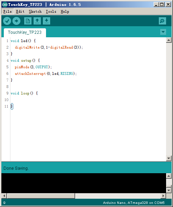Click the horizontal scrollbar thumb
This screenshot has height=207, width=173.
pyautogui.click(x=41, y=196)
